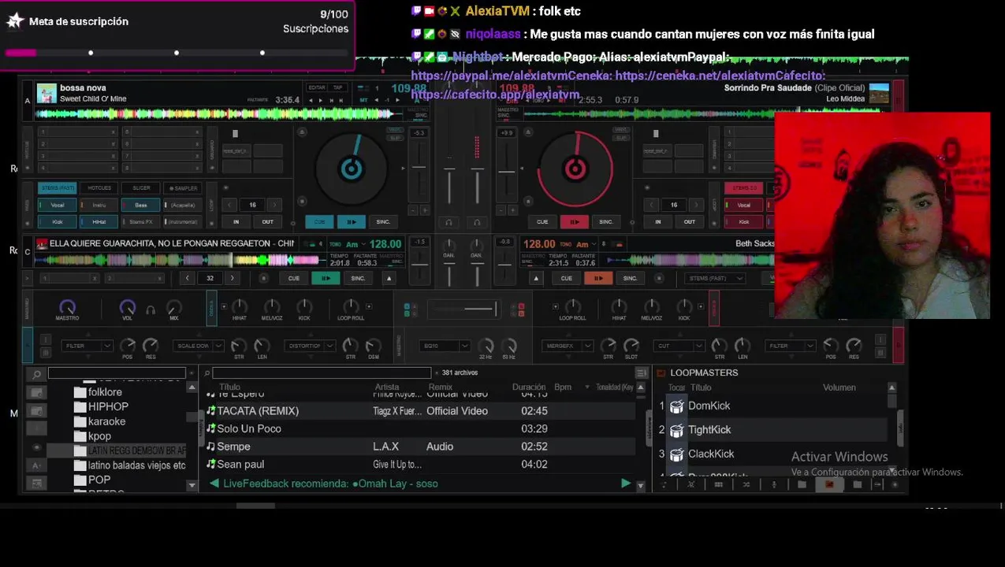
Task: Select the SLICER pad tab
Action: 141,188
